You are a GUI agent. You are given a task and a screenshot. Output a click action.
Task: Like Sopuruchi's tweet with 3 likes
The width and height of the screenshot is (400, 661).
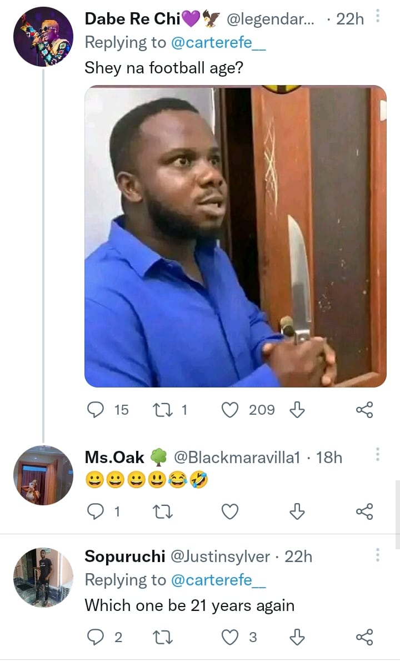[230, 637]
